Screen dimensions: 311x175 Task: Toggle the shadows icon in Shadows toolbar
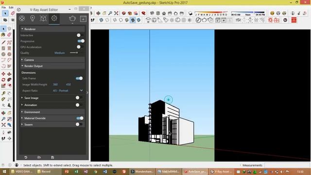point(190,13)
